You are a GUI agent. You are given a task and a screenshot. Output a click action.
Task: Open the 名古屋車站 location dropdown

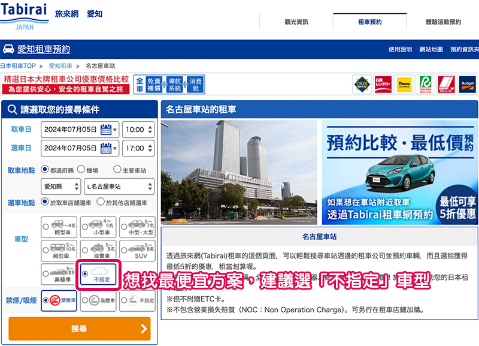click(x=119, y=186)
